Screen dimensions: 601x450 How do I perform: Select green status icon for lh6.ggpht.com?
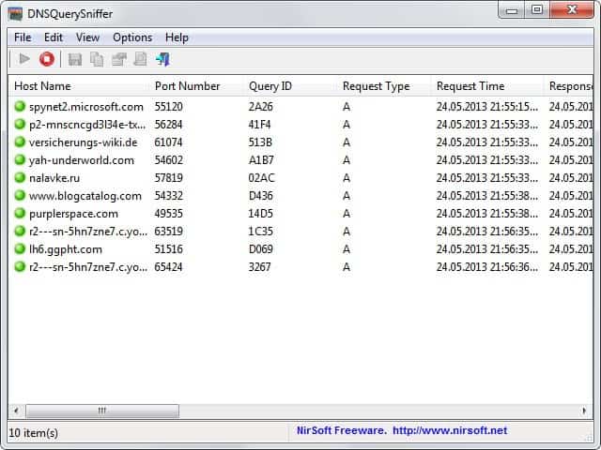tap(20, 249)
